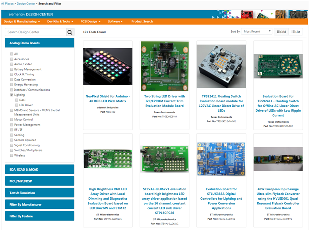Click the All Places breadcrumb link
Viewport: 309px width, 231px height.
click(x=7, y=4)
